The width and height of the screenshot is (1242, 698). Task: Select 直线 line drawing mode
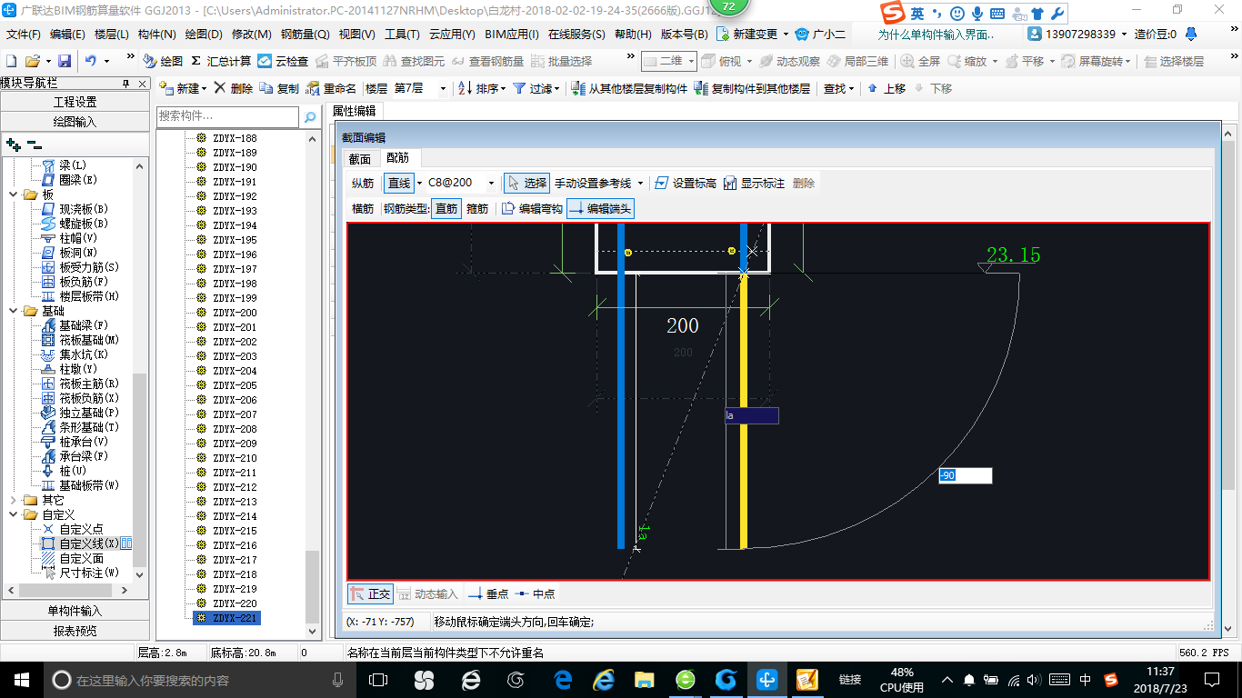(399, 183)
